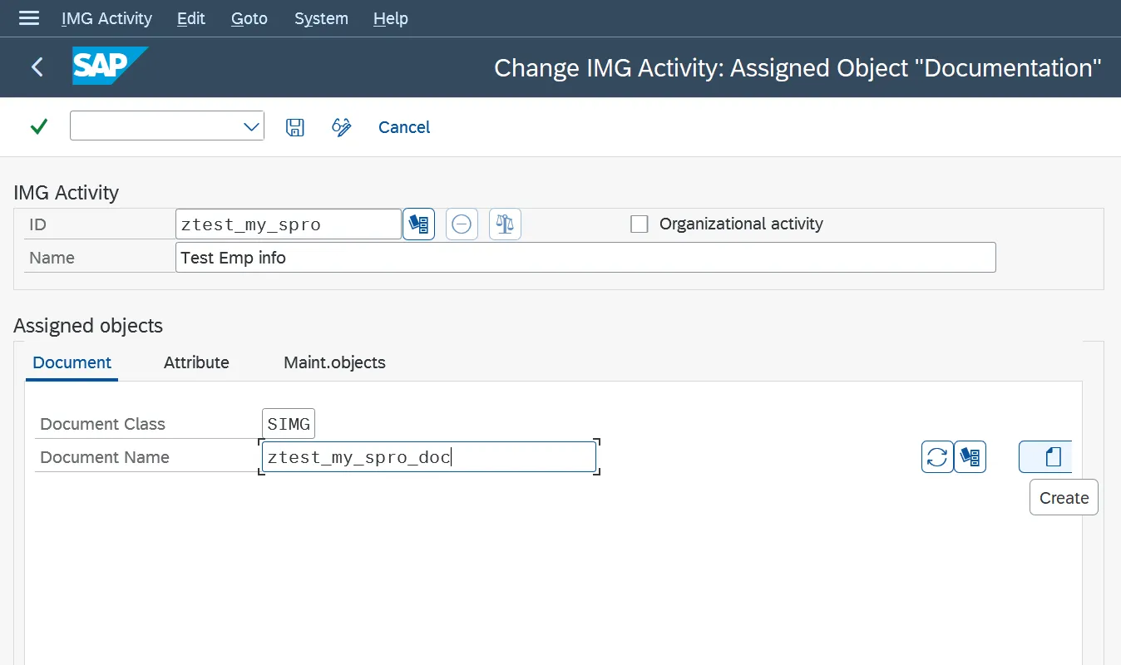The height and width of the screenshot is (665, 1121).
Task: Open the document overview icon next to the refresh icon
Action: pyautogui.click(x=970, y=456)
